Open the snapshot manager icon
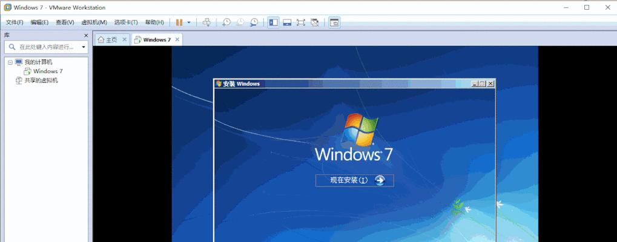Image resolution: width=617 pixels, height=242 pixels. (x=254, y=22)
